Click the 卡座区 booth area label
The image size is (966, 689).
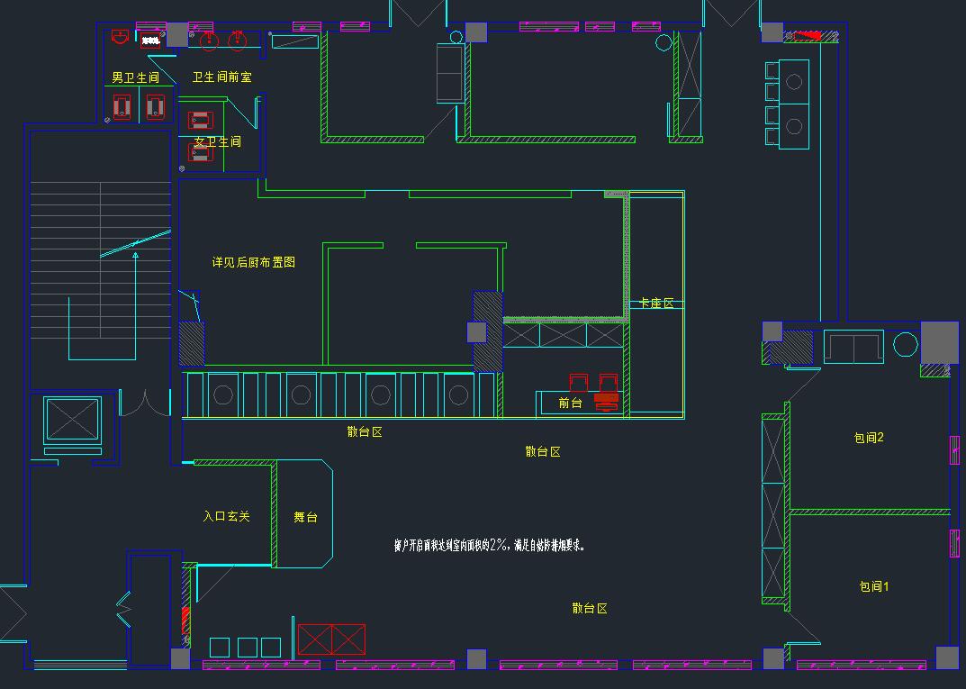(656, 303)
